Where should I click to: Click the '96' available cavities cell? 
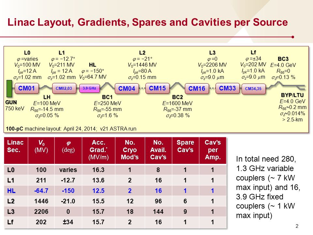(x=158, y=201)
